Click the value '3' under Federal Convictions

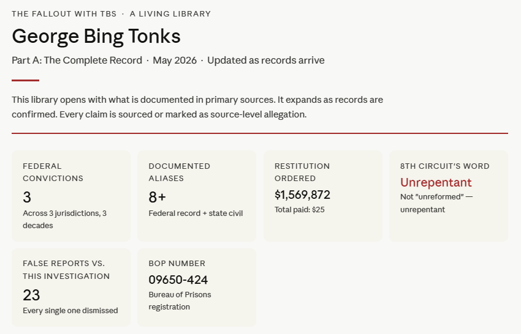tap(27, 198)
